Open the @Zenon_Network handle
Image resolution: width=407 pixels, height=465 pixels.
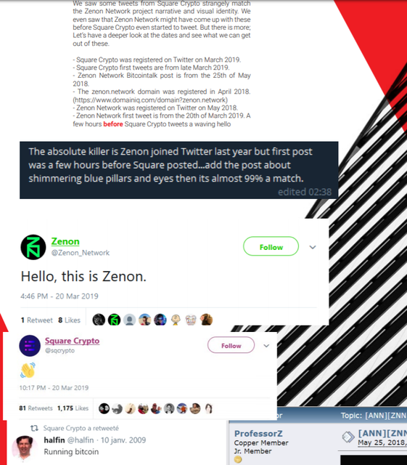click(81, 253)
